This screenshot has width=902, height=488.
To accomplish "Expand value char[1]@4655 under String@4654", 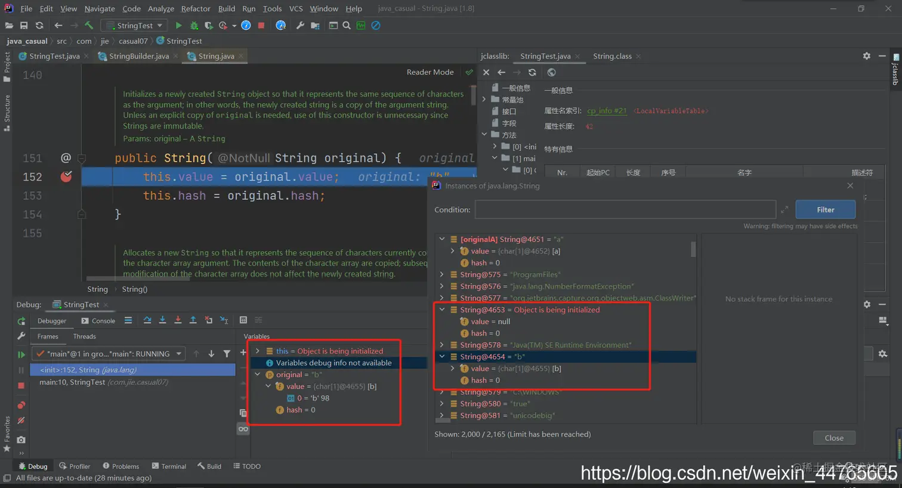I will pos(453,368).
